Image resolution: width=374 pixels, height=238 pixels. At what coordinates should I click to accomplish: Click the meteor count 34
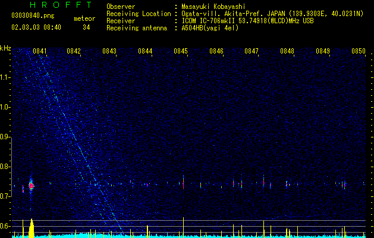click(x=86, y=27)
